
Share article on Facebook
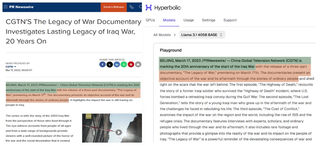click(x=103, y=65)
